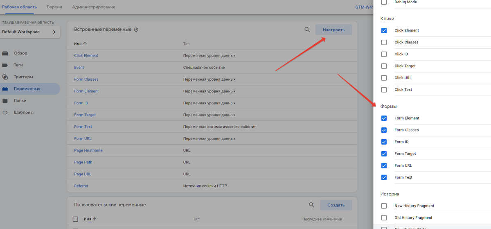Open Обзор in the left menu
Viewport: 491px width, 229px height.
tap(20, 53)
